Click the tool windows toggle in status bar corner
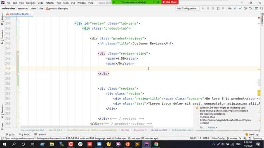 2,139
